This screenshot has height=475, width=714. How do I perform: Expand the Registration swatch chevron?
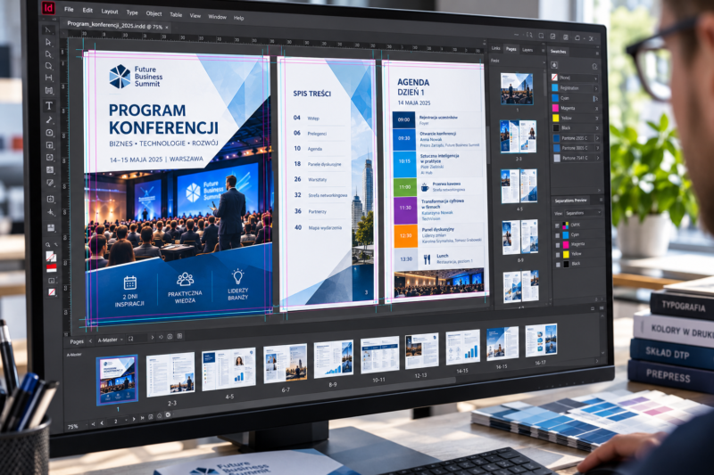tap(595, 88)
